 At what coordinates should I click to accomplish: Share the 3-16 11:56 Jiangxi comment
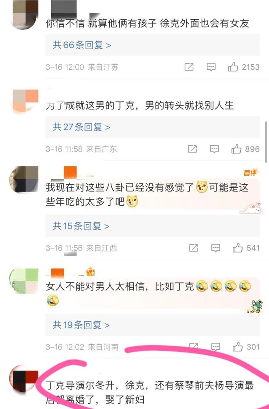tap(193, 248)
